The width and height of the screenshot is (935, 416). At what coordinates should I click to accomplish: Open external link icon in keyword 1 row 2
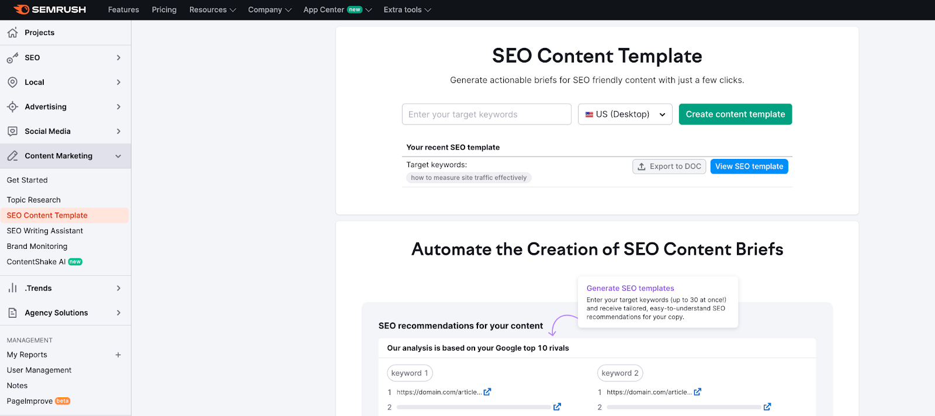[557, 407]
